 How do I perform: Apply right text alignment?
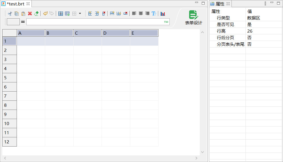tap(147, 13)
